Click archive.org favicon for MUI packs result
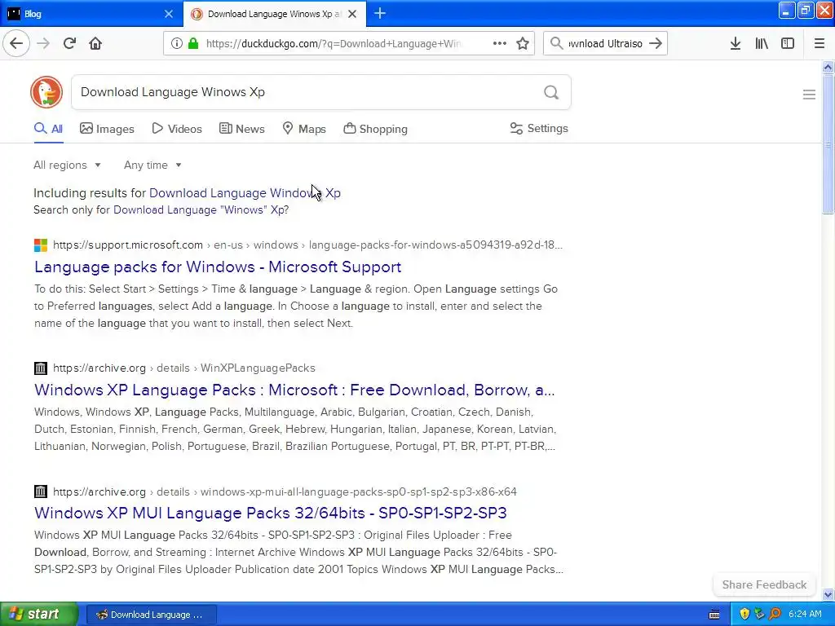 pyautogui.click(x=41, y=492)
